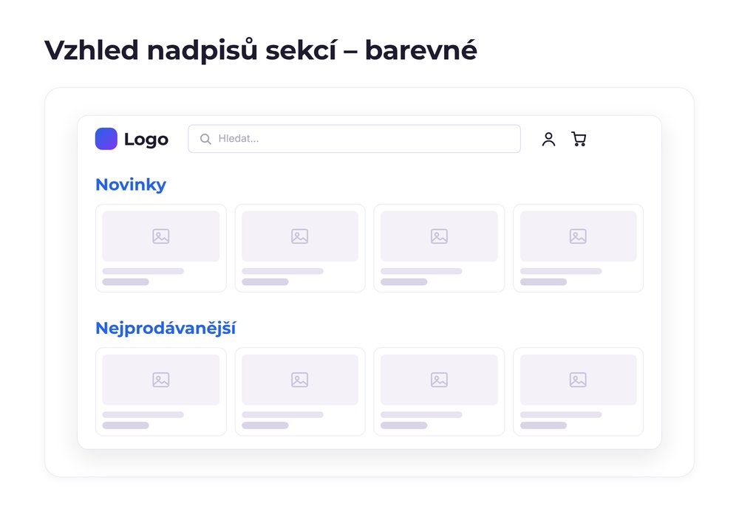Click the Novinky section heading
Image resolution: width=739 pixels, height=517 pixels.
click(131, 185)
